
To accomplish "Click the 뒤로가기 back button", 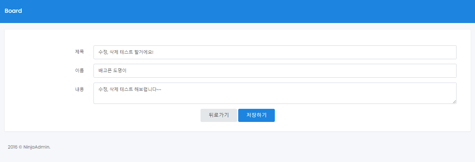I will click(219, 115).
